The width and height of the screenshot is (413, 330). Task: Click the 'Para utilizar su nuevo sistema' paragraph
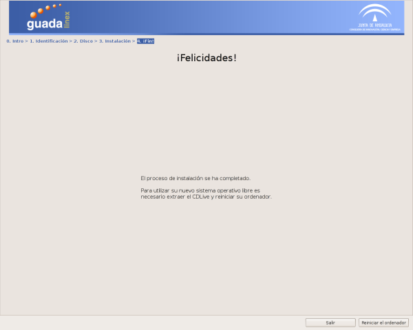click(200, 190)
